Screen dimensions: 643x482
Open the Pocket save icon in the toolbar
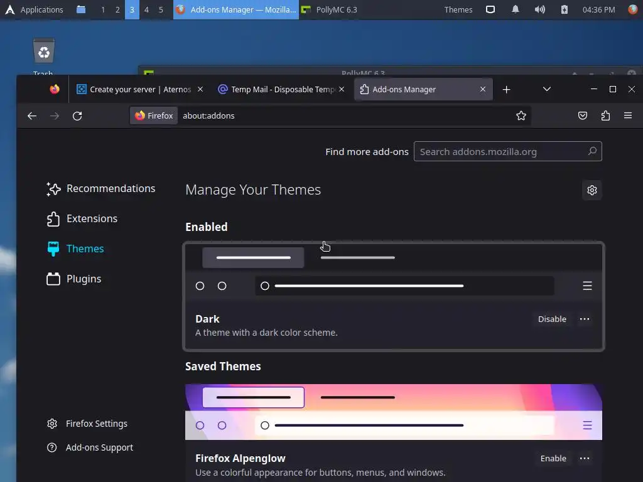582,115
